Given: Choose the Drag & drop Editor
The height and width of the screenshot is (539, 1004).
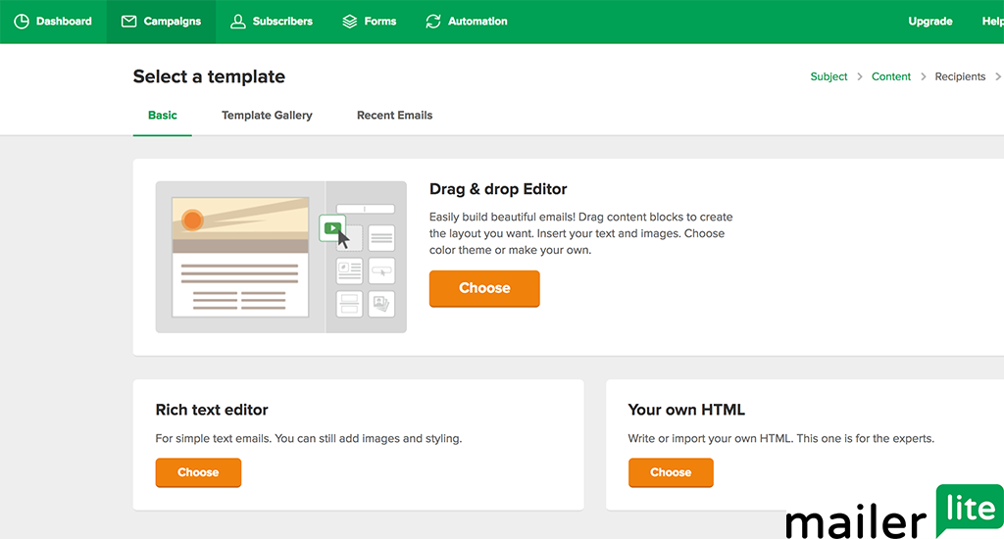Looking at the screenshot, I should pyautogui.click(x=484, y=288).
